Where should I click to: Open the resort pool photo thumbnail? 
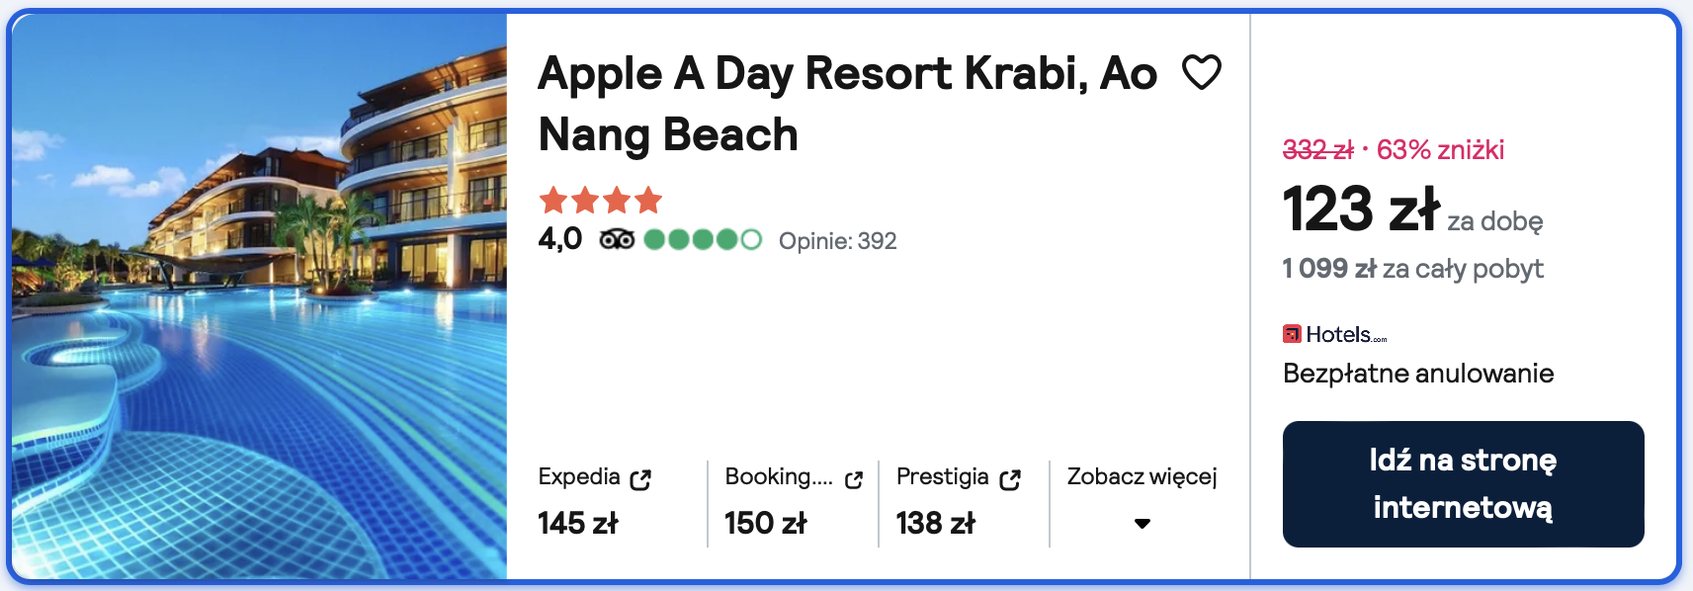(x=259, y=295)
